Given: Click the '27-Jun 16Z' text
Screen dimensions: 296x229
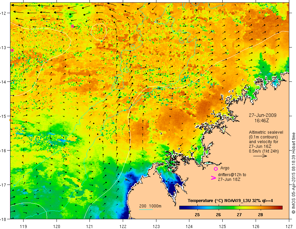Looking at the screenshot, I should click(x=260, y=146).
